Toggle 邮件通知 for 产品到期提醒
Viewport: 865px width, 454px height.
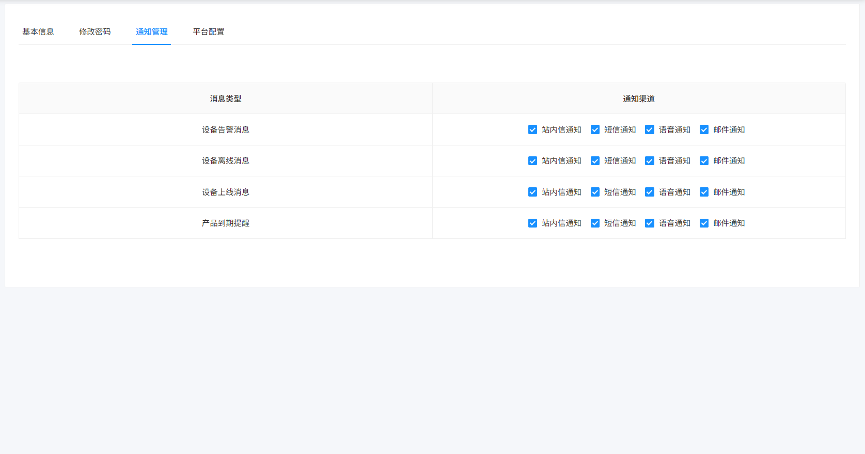(704, 223)
